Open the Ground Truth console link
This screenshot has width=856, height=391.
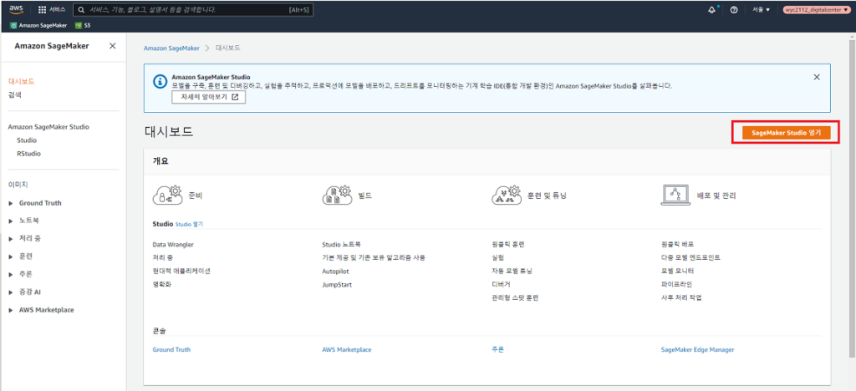pos(171,349)
